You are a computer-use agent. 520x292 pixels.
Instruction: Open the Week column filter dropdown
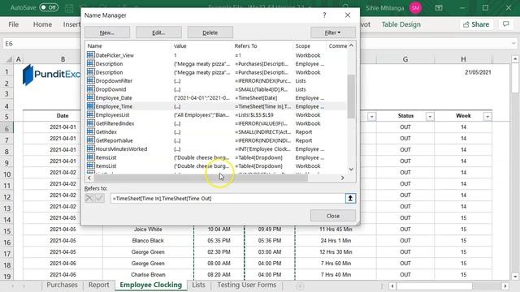pos(487,117)
